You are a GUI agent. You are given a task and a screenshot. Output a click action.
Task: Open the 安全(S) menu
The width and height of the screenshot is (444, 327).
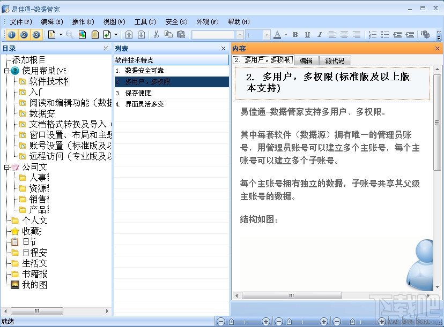[x=176, y=22]
